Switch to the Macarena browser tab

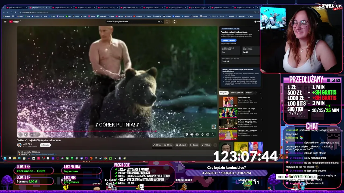tap(198, 8)
